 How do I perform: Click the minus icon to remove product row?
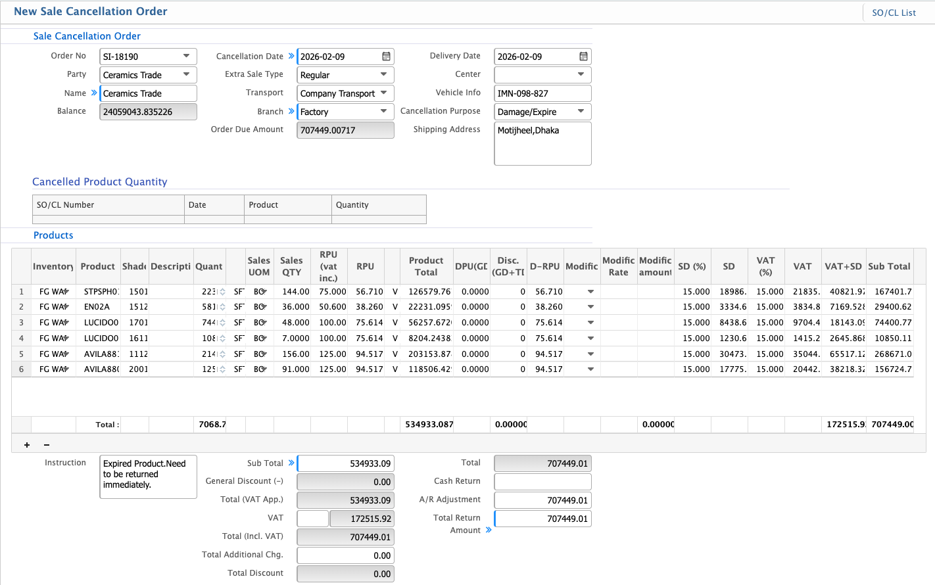pyautogui.click(x=47, y=445)
